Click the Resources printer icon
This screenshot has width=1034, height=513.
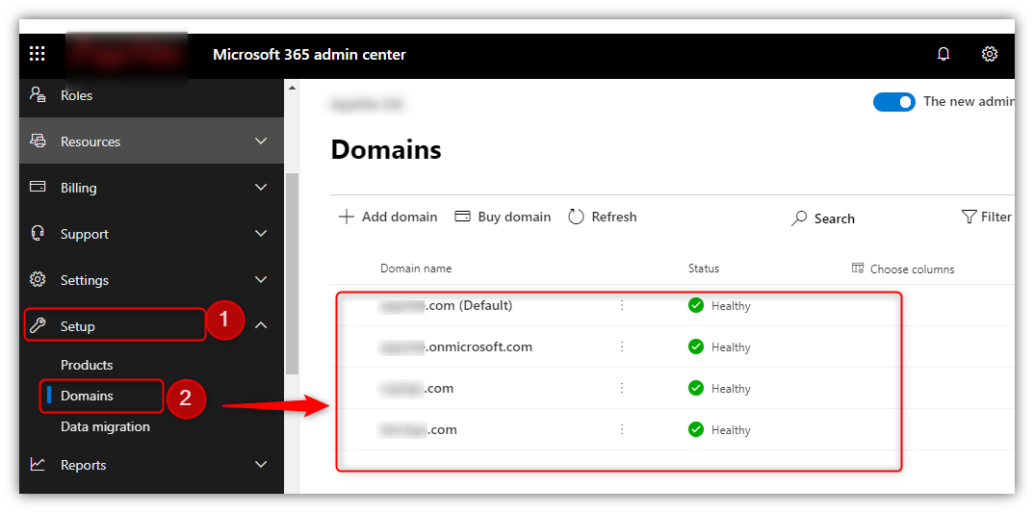point(38,141)
